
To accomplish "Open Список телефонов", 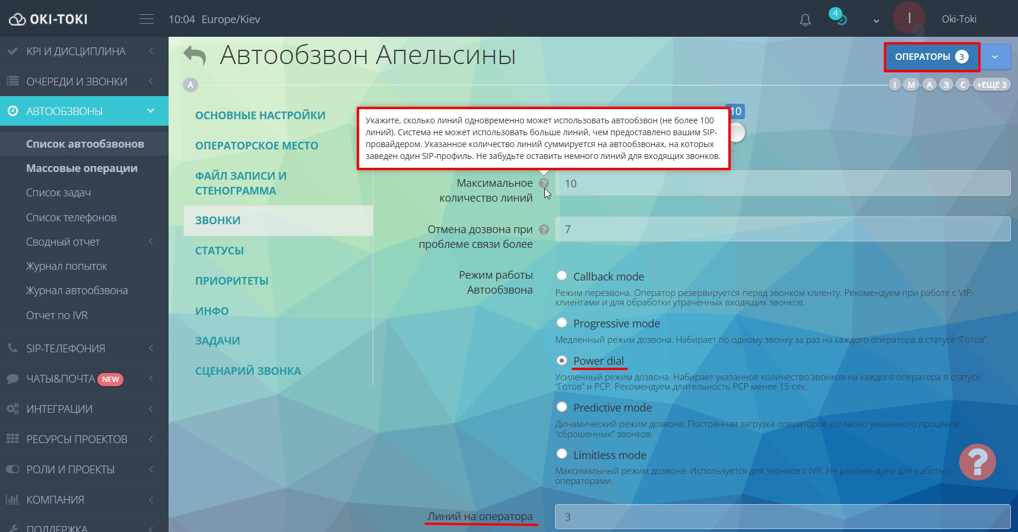I will (71, 217).
